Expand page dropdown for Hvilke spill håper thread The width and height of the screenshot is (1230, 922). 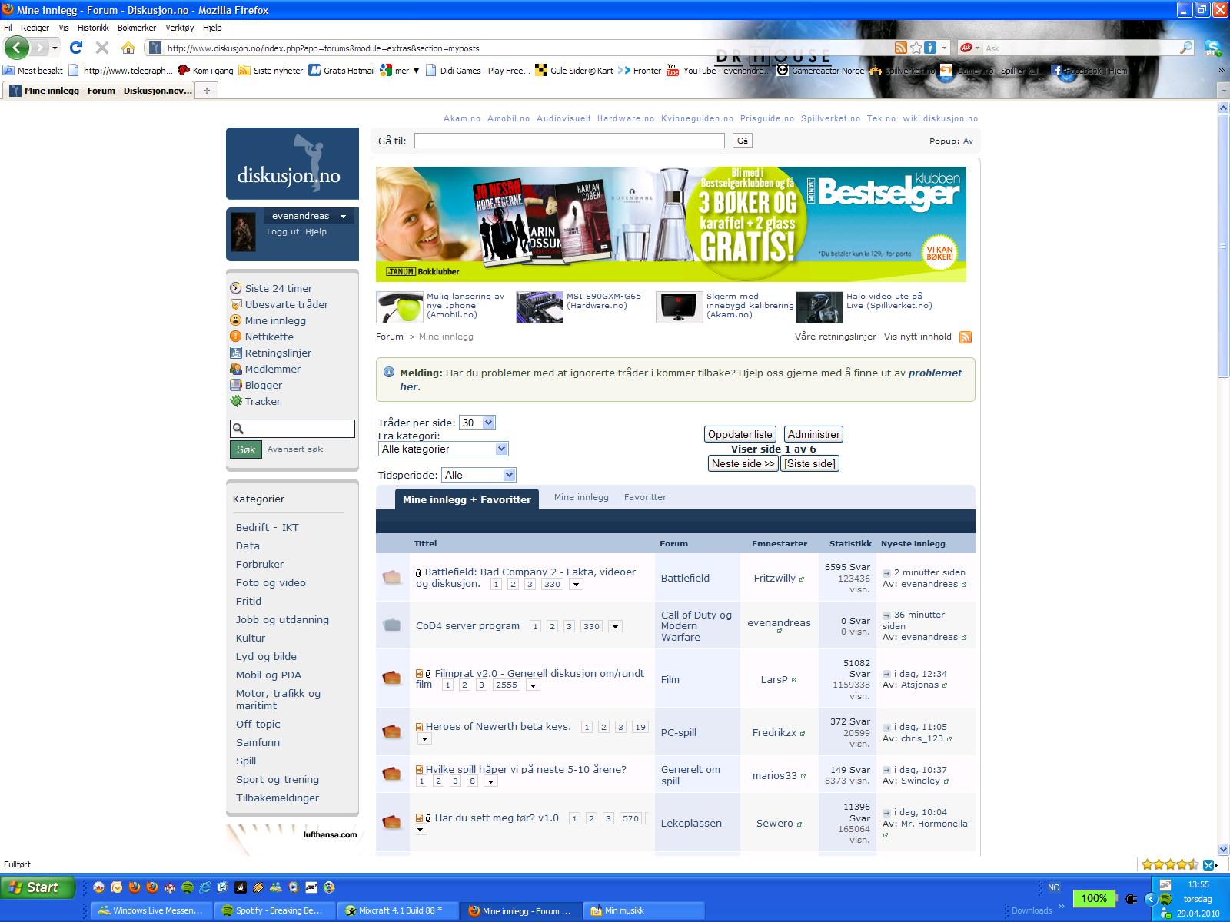(x=490, y=781)
